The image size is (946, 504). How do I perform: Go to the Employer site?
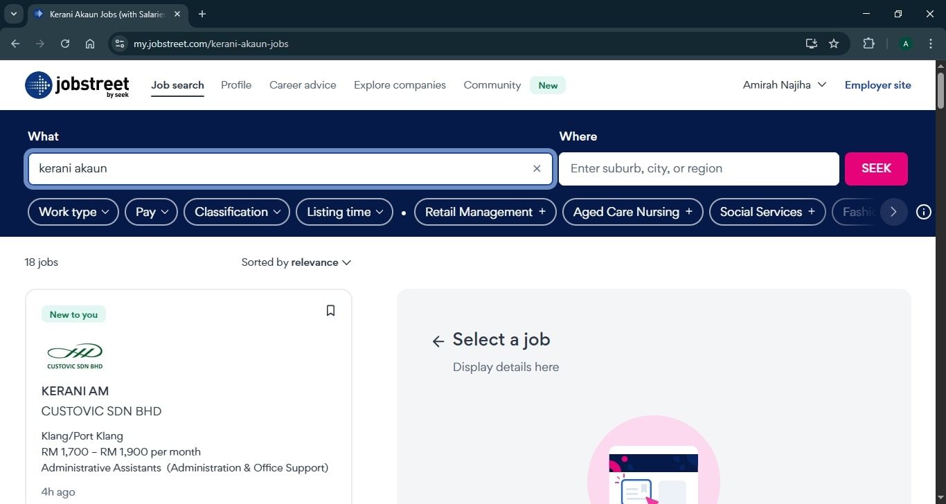coord(877,84)
